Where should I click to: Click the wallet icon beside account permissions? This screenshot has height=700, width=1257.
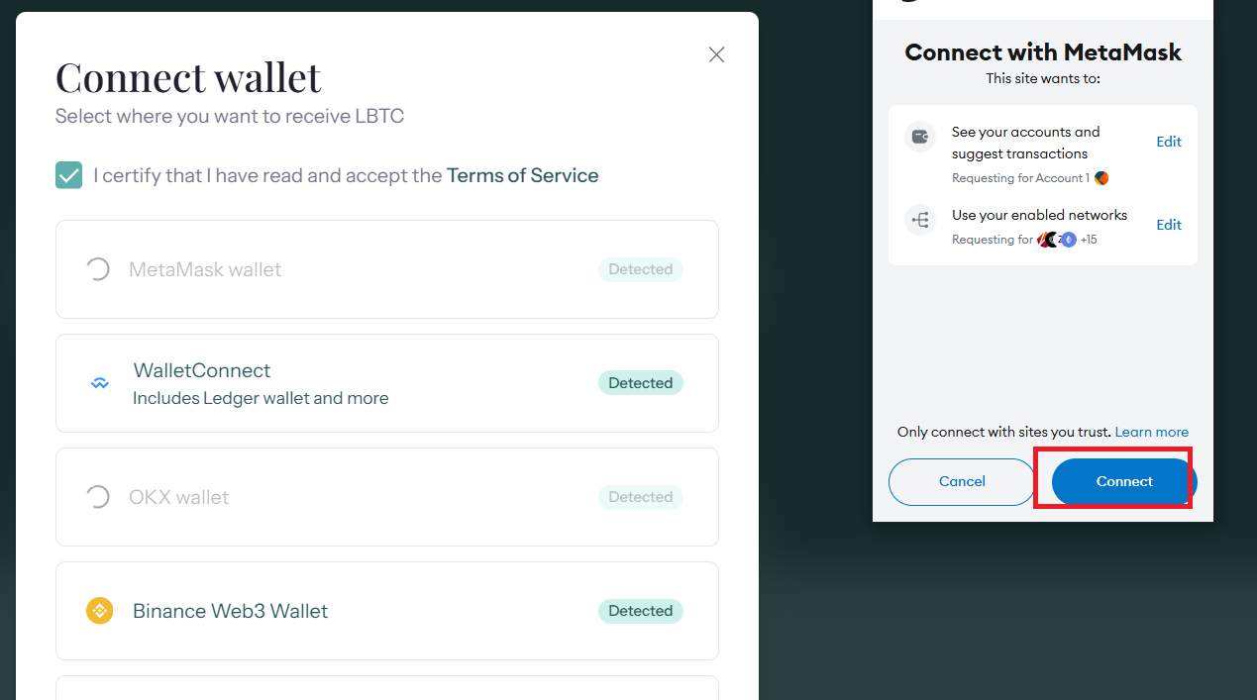pyautogui.click(x=920, y=137)
